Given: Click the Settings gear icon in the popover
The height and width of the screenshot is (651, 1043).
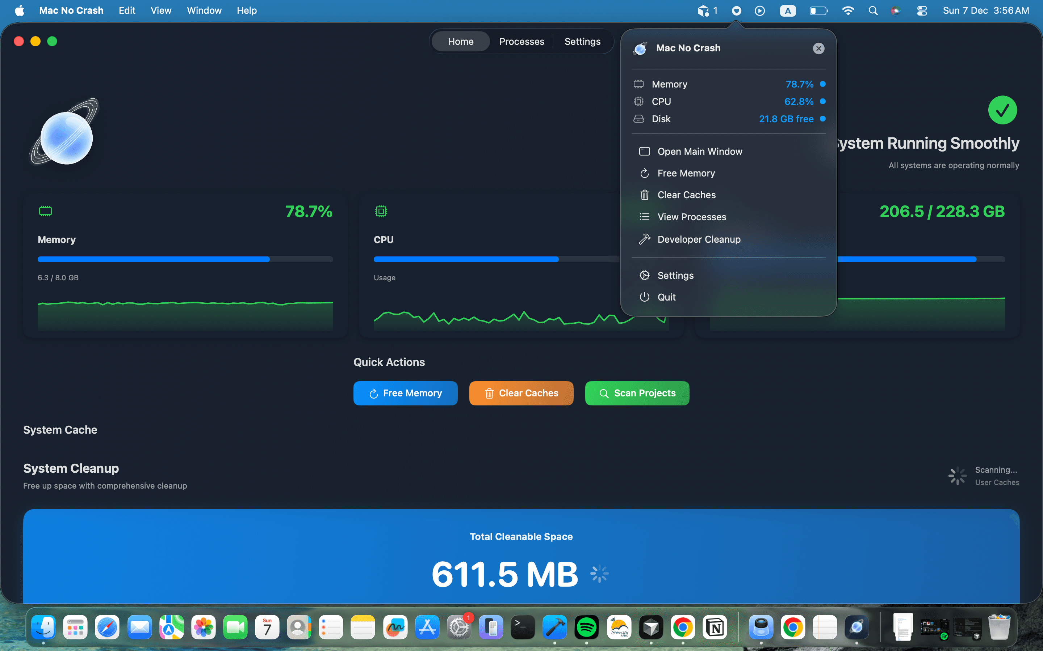Looking at the screenshot, I should (645, 275).
